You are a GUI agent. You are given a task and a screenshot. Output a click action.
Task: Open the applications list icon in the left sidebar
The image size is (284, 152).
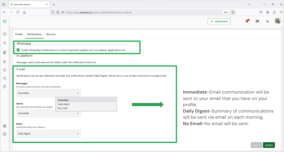(5, 70)
